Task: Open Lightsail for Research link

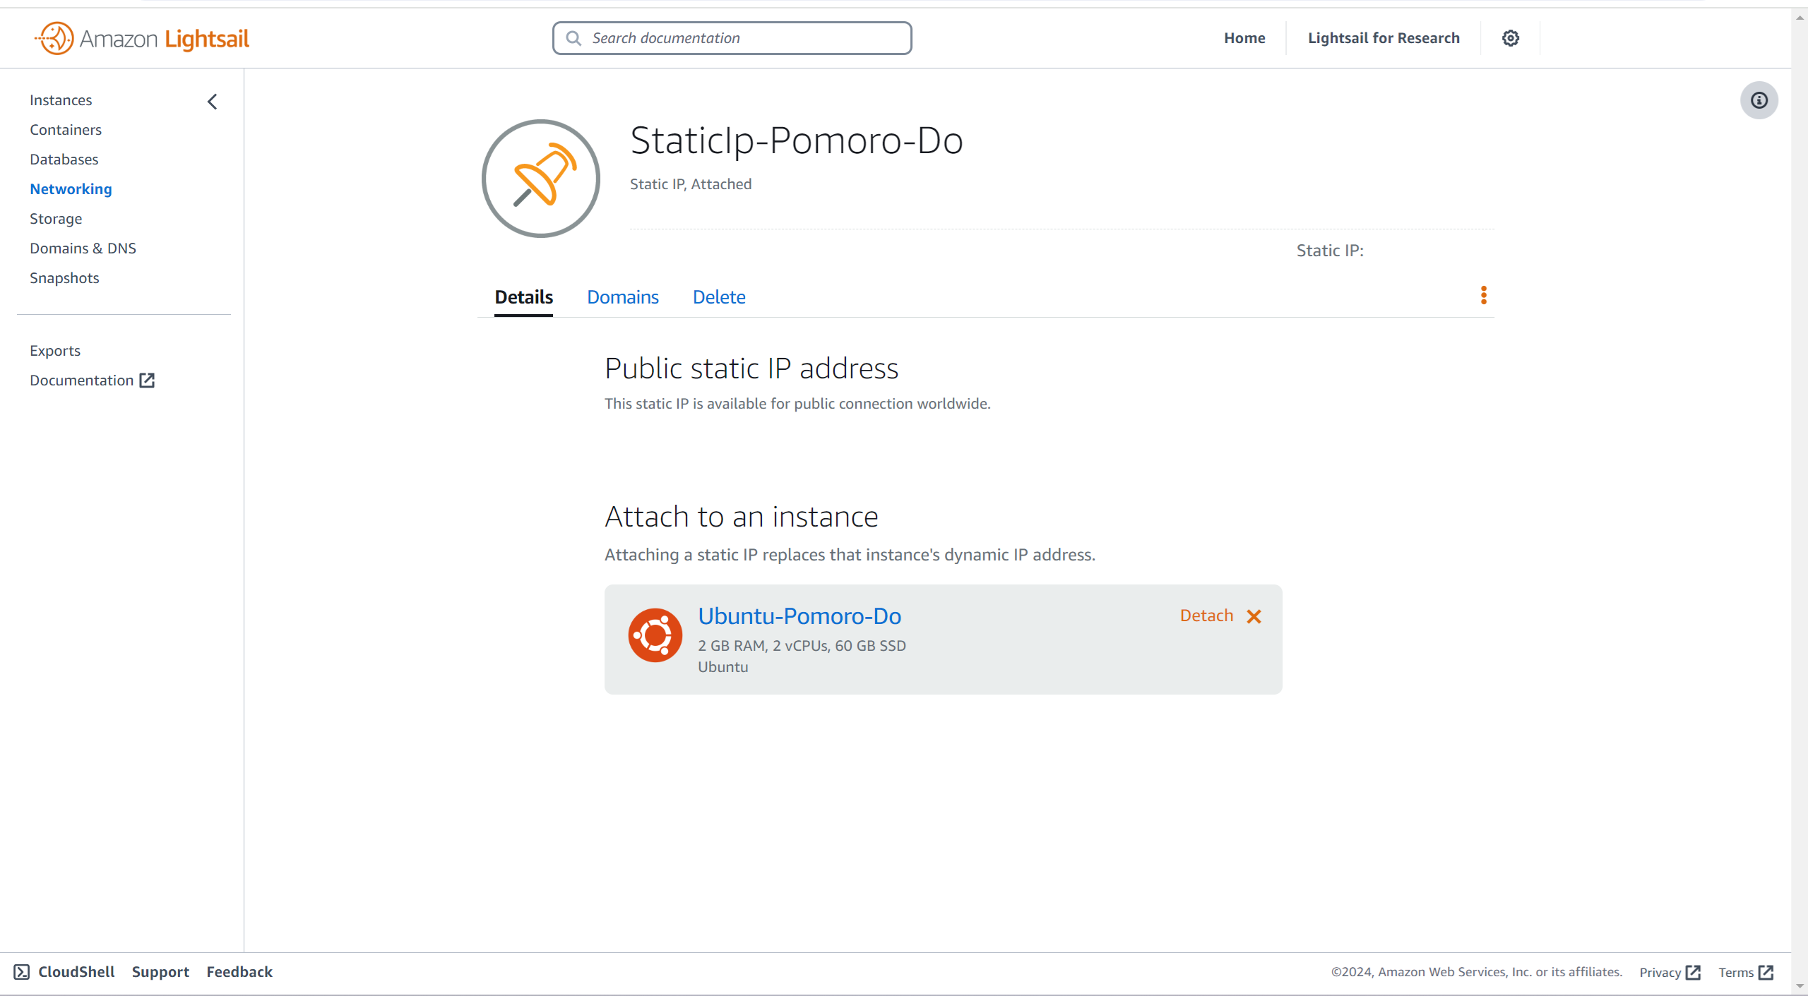Action: 1383,38
